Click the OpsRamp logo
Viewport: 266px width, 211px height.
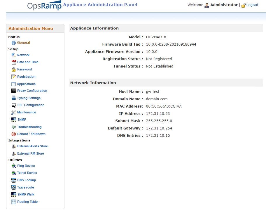coord(44,6)
